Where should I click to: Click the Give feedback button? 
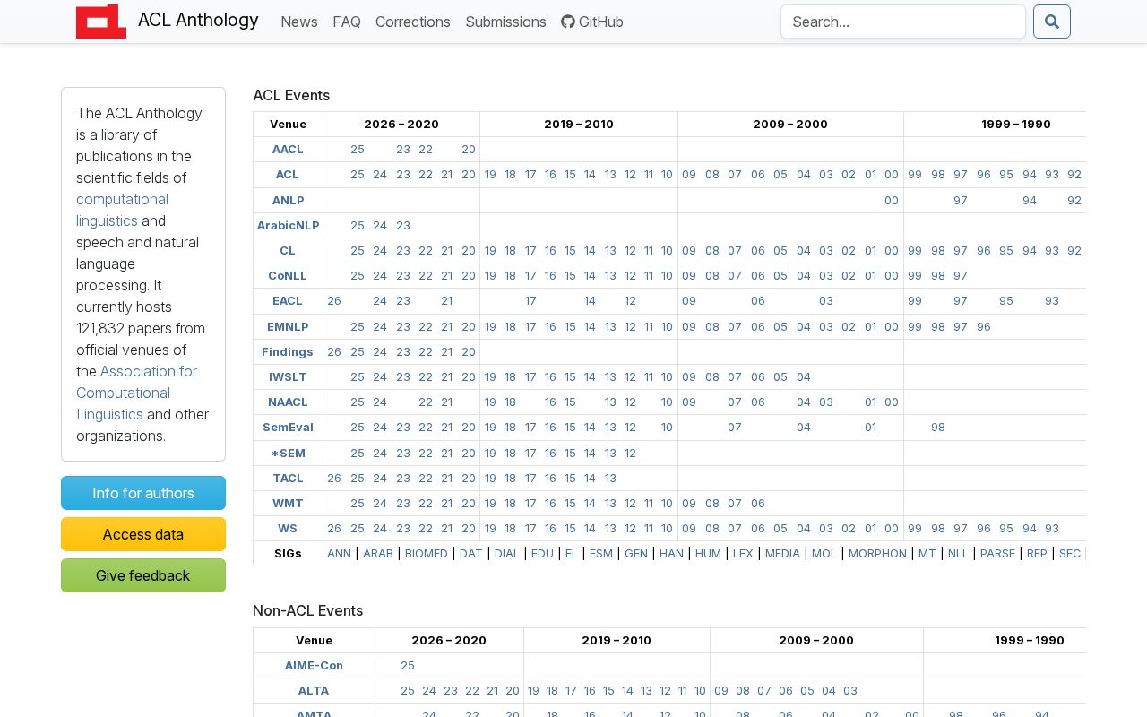point(143,575)
